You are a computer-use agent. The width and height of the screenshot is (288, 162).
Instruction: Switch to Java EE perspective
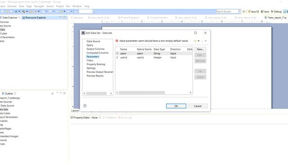pos(253,12)
